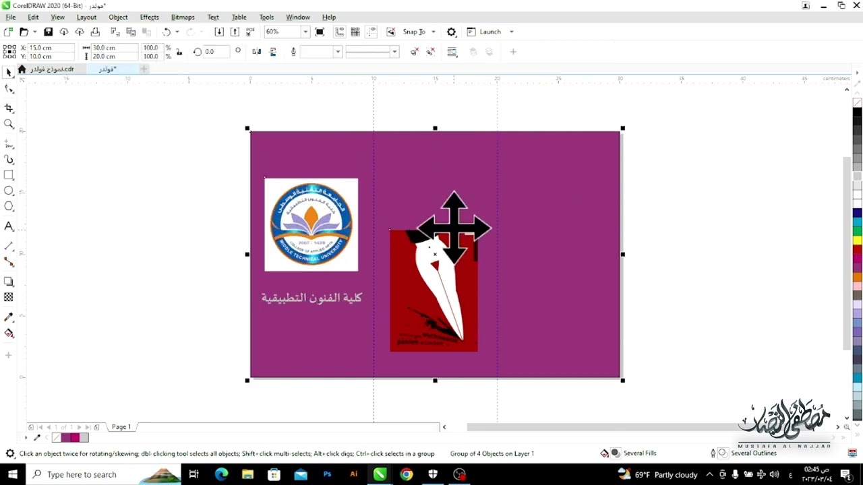Select the Shape tool
863x485 pixels.
coord(9,90)
